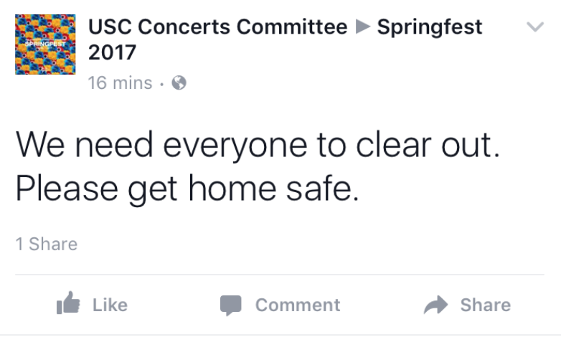Viewport: 561px width, 337px height.
Task: Click the 2017 part of event name
Action: [112, 52]
